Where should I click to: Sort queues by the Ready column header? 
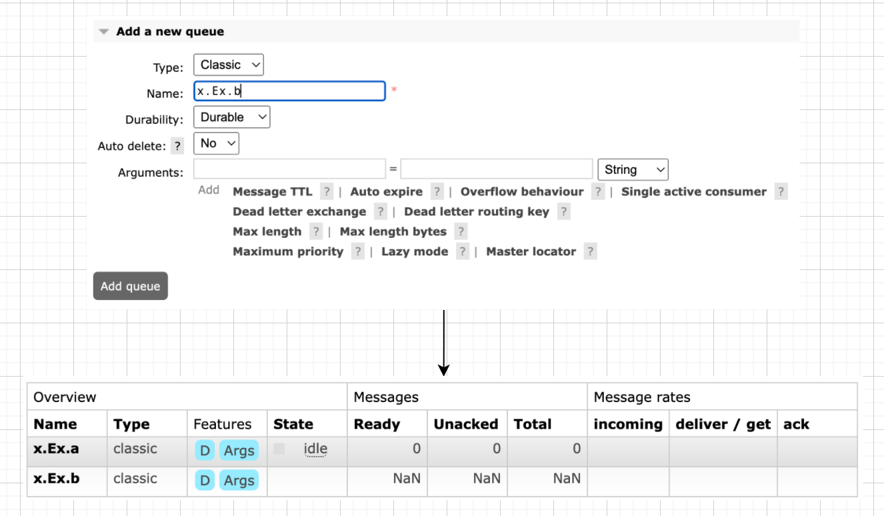click(x=377, y=424)
